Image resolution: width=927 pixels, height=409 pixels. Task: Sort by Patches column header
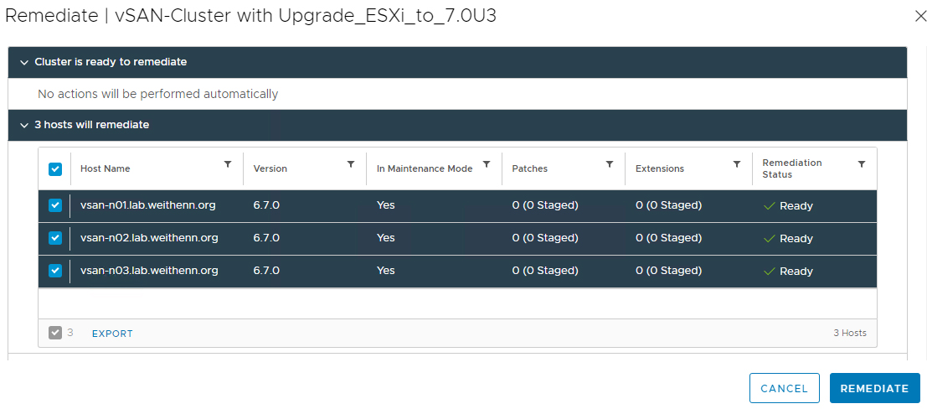(x=530, y=168)
